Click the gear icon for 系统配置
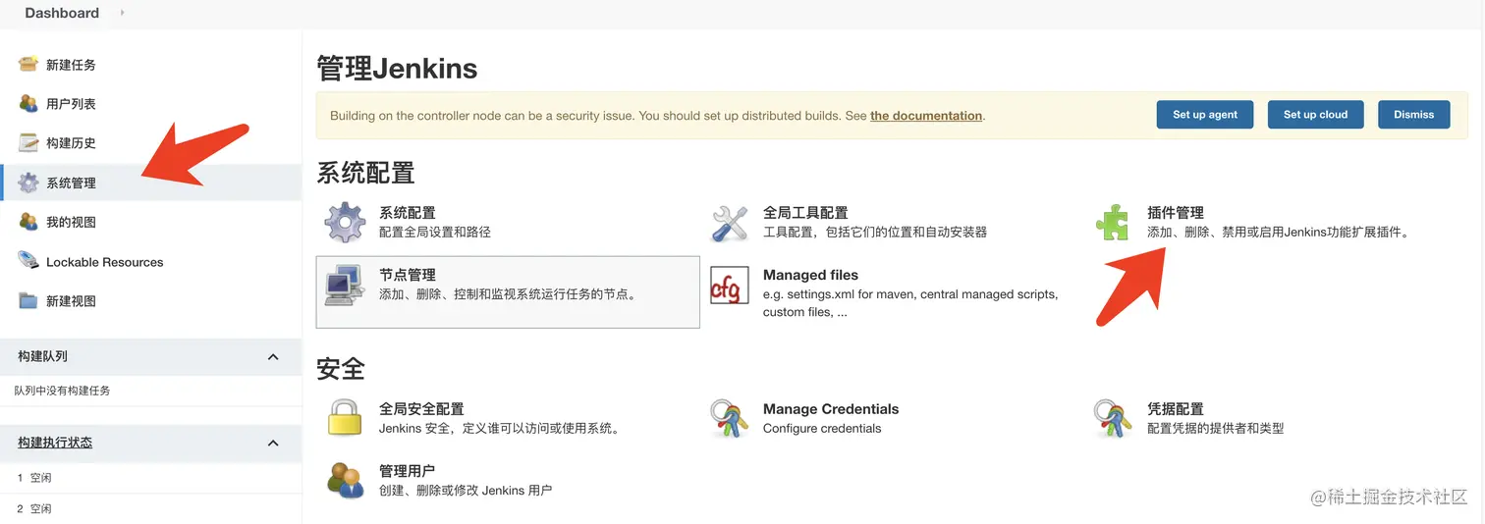1485x524 pixels. [345, 223]
